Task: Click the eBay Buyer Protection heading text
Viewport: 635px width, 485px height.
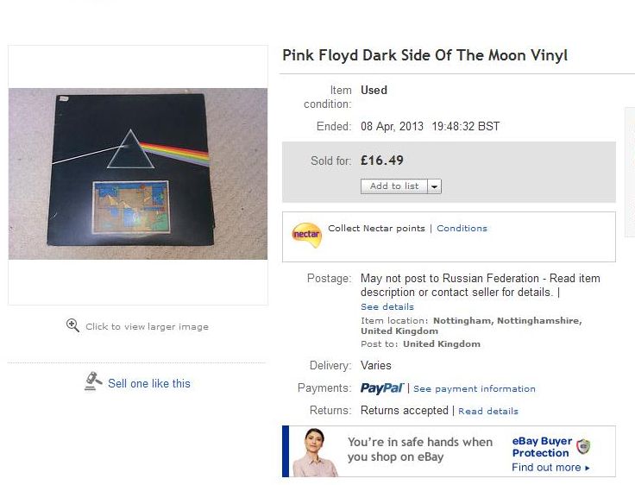Action: click(x=541, y=447)
